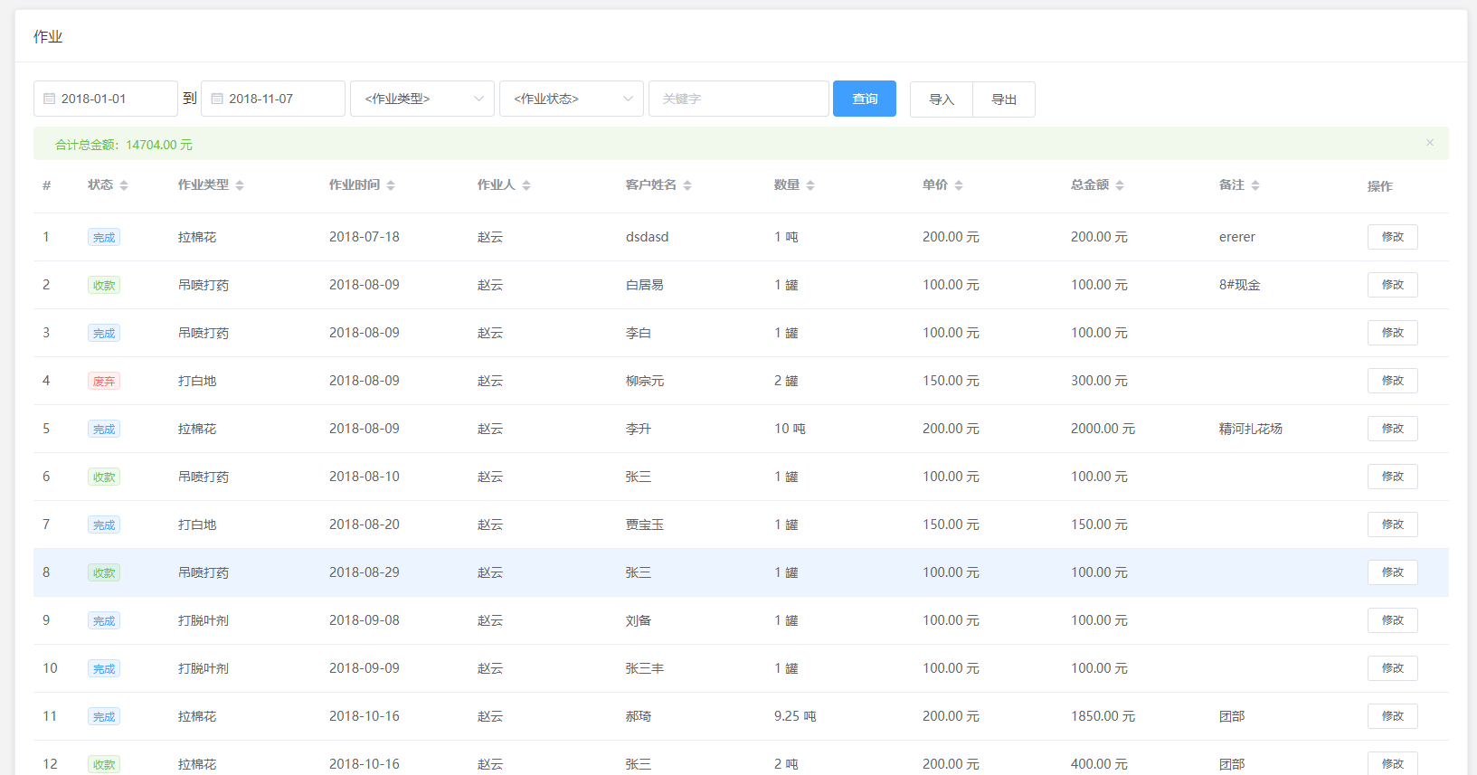The width and height of the screenshot is (1477, 775).
Task: Sort by 总金额 column sort icon
Action: point(1120,185)
